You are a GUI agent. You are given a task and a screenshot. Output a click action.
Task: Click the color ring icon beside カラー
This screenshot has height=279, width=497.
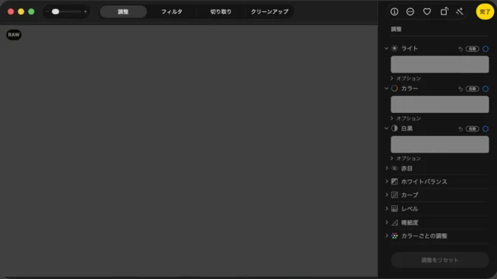point(394,89)
